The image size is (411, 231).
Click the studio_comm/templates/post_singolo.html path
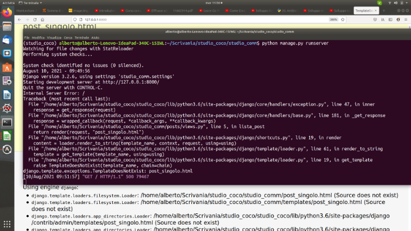251,202
